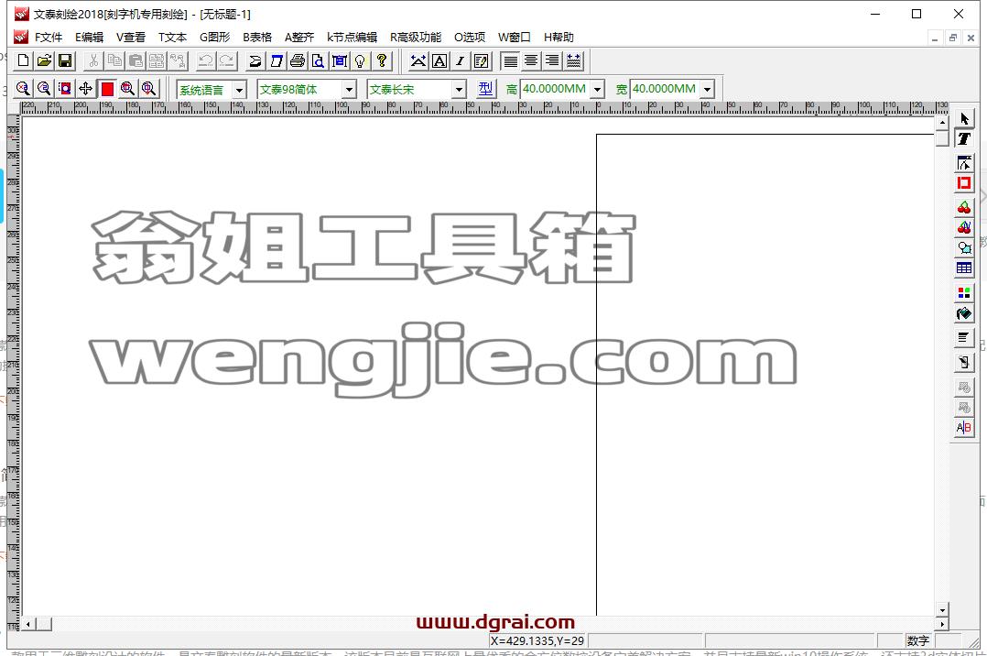The image size is (987, 656).
Task: Open the T文本 menu
Action: click(x=172, y=38)
